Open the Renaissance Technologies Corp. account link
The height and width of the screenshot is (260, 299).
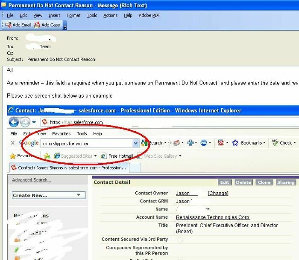coord(213,217)
